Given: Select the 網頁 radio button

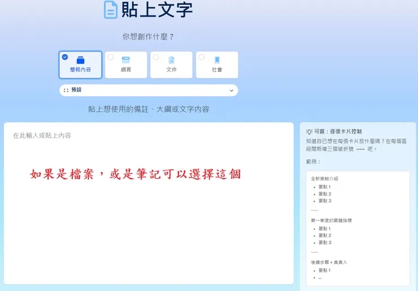Looking at the screenshot, I should point(110,57).
